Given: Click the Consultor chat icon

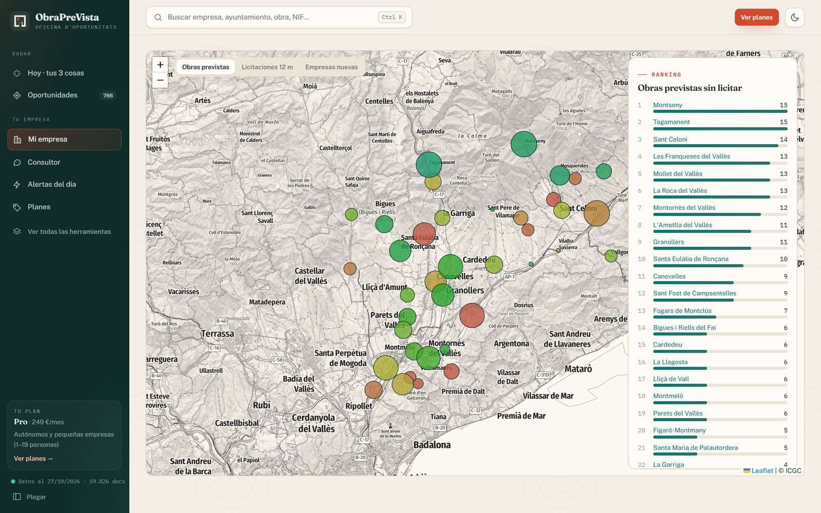Looking at the screenshot, I should click(17, 163).
